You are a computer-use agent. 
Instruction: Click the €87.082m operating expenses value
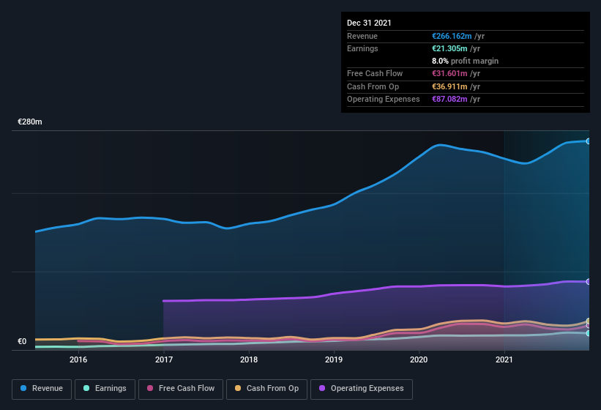click(449, 100)
